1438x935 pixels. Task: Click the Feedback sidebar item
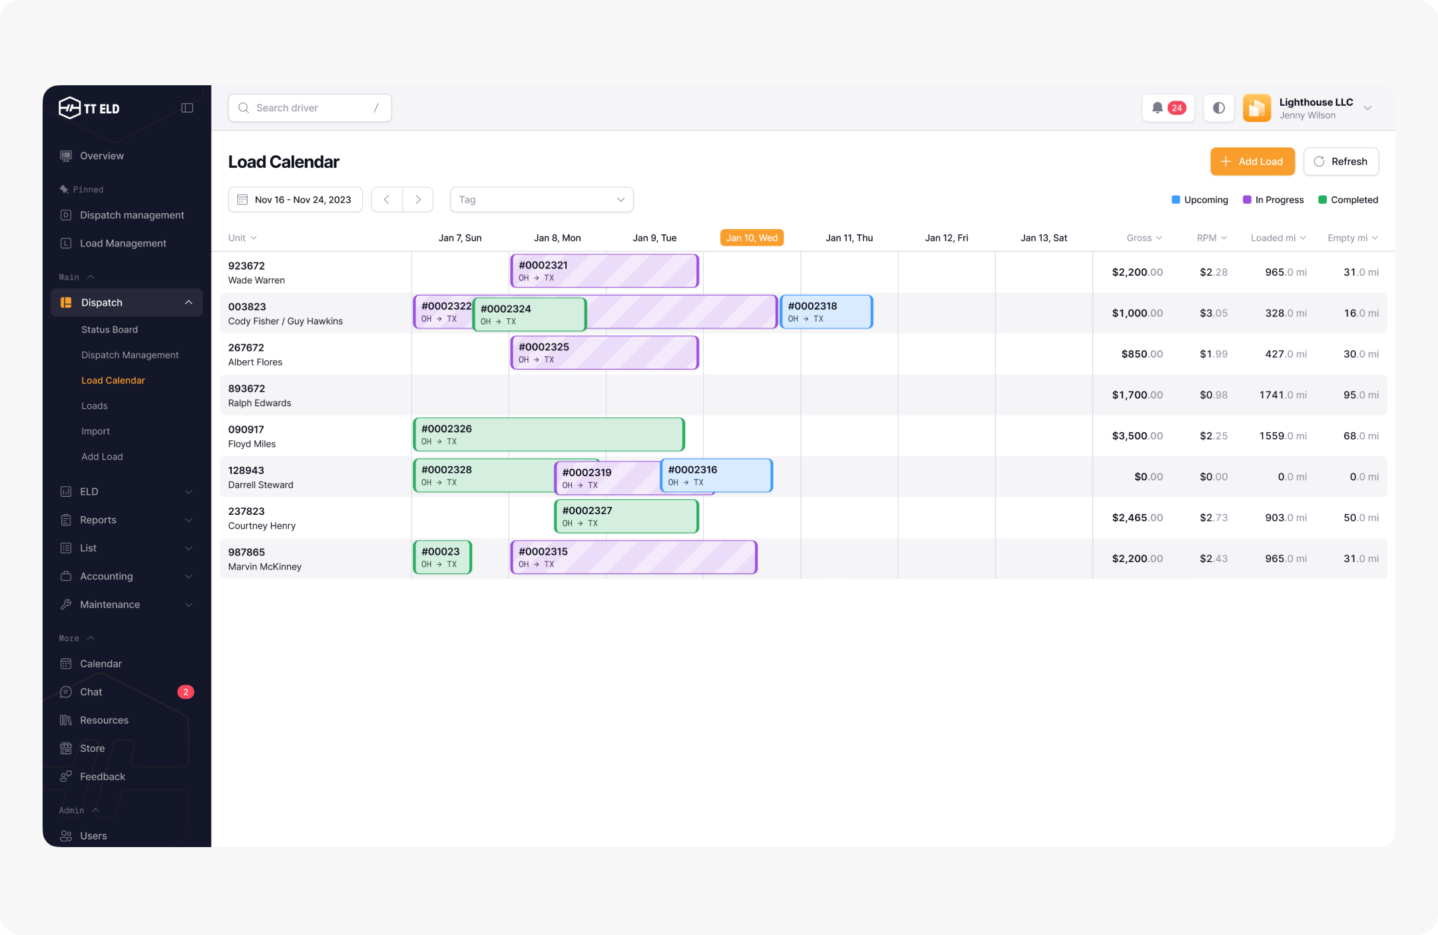pyautogui.click(x=103, y=777)
